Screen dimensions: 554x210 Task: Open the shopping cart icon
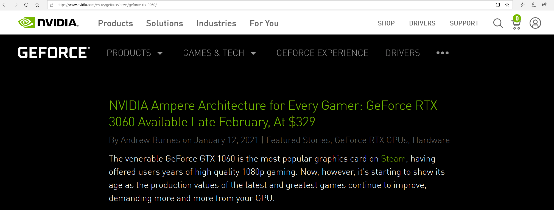tap(516, 24)
